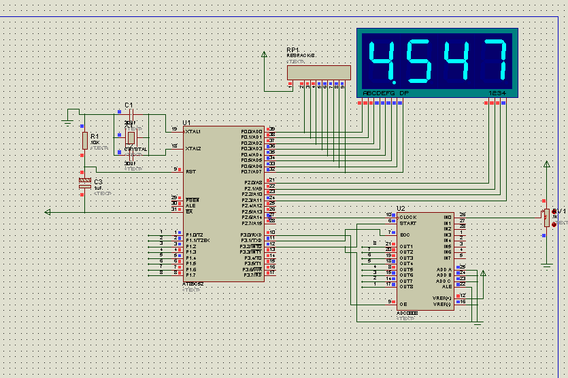Screen dimensions: 568x378
Task: Click the RST pin label on U1
Action: (190, 171)
